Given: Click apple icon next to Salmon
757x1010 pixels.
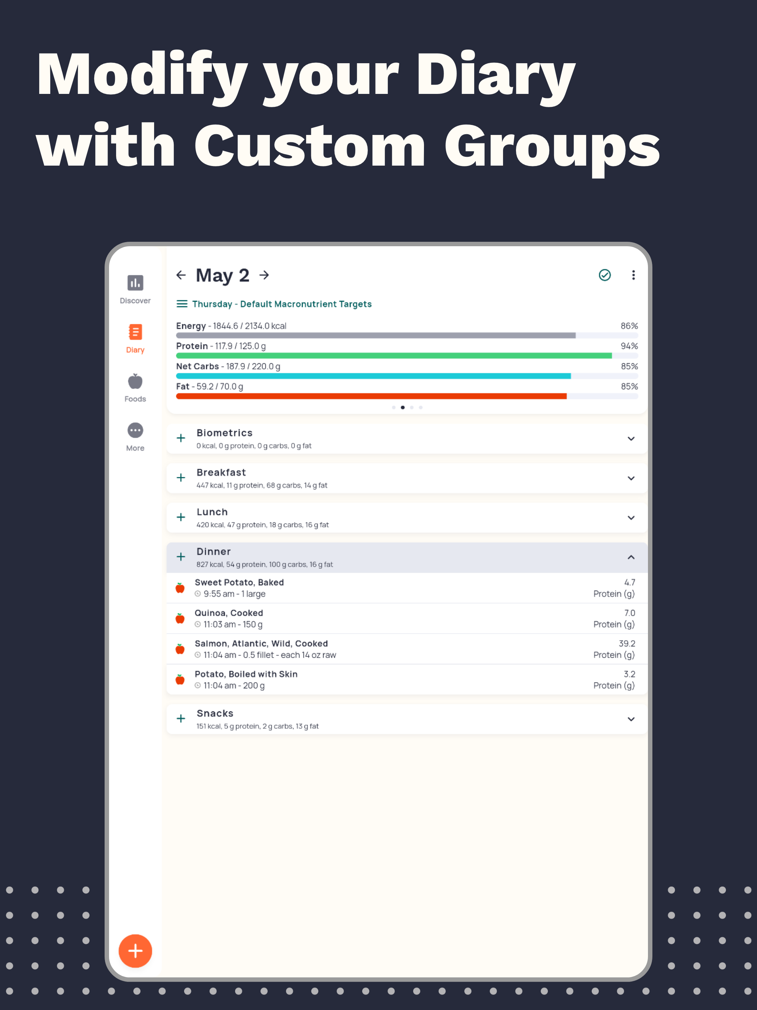Looking at the screenshot, I should (180, 649).
